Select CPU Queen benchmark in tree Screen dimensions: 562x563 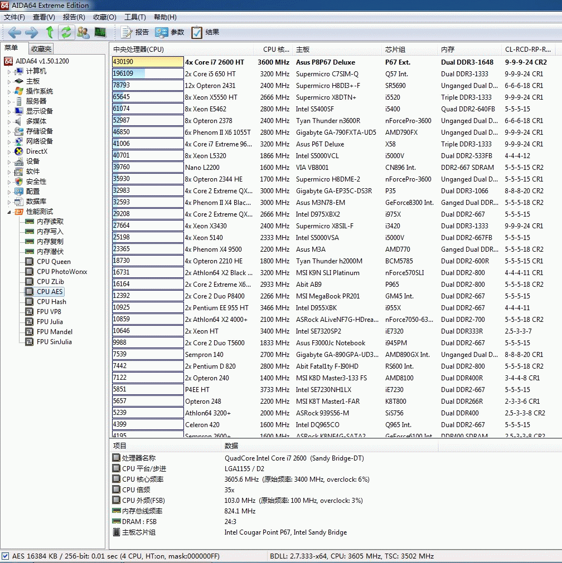click(54, 262)
